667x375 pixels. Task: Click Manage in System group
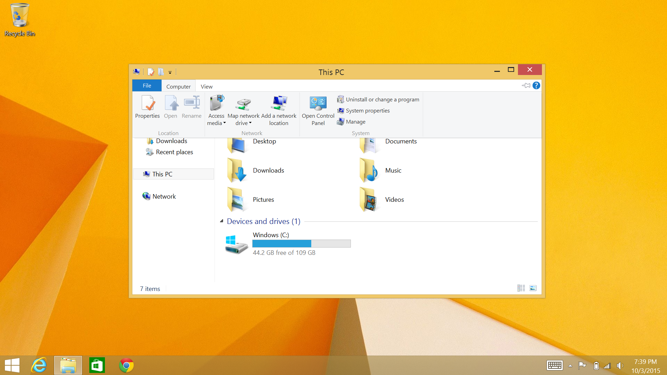click(351, 122)
